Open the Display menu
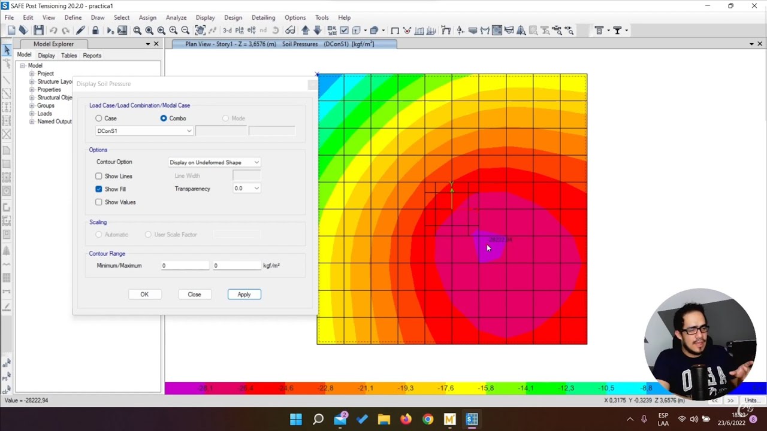Viewport: 767px width, 431px height. tap(205, 17)
